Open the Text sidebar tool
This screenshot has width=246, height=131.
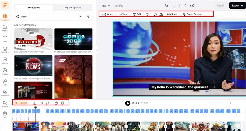point(5,39)
